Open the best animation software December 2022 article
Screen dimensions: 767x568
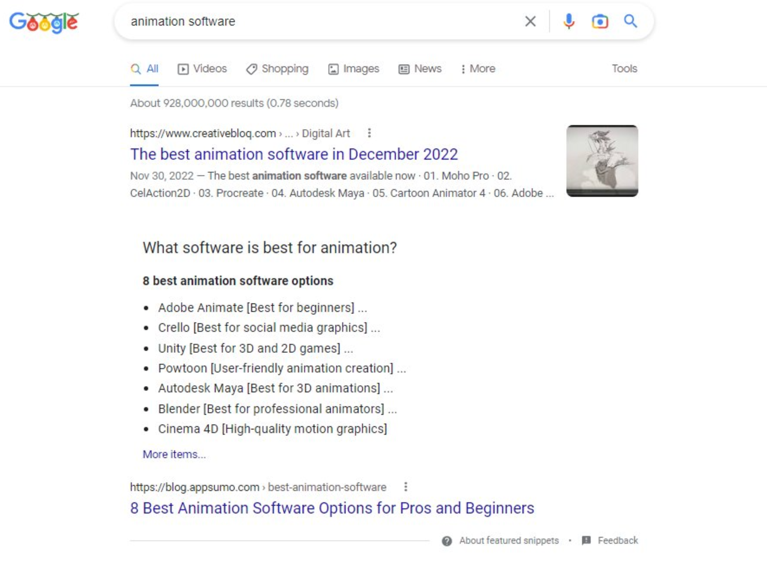[x=293, y=154]
